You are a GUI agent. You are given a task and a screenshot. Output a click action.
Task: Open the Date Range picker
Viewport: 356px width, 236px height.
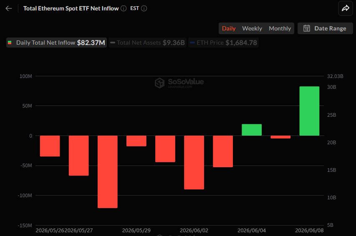click(325, 28)
